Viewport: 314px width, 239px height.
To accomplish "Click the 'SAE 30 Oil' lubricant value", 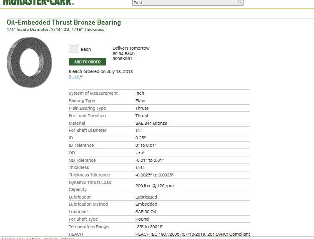I will [146, 211].
